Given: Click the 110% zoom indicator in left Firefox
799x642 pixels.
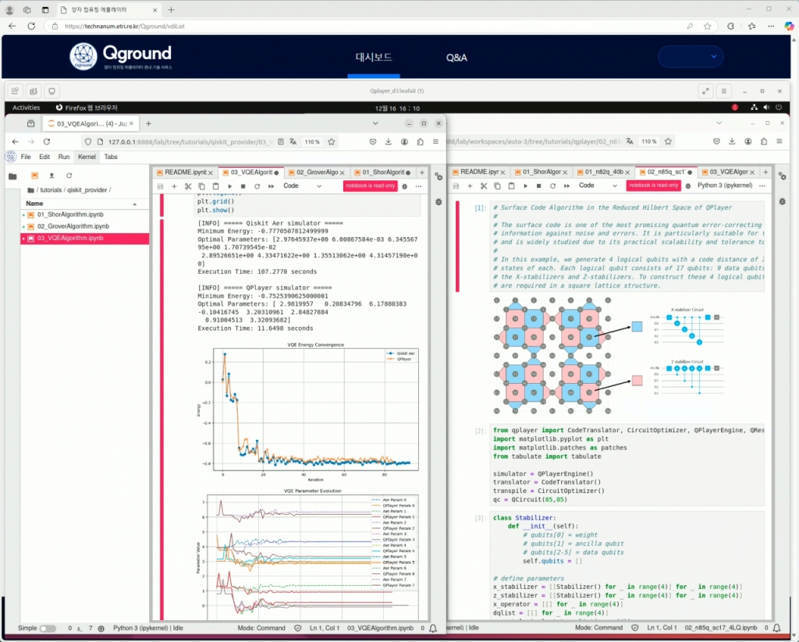Looking at the screenshot, I should [x=312, y=142].
